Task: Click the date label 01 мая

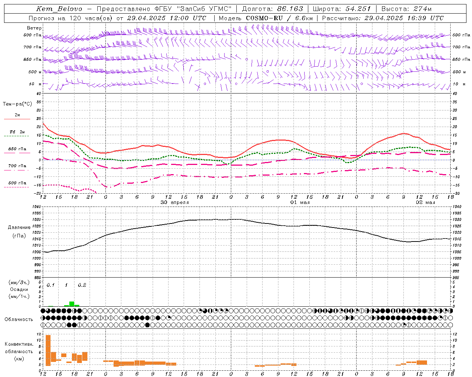Action: point(300,202)
